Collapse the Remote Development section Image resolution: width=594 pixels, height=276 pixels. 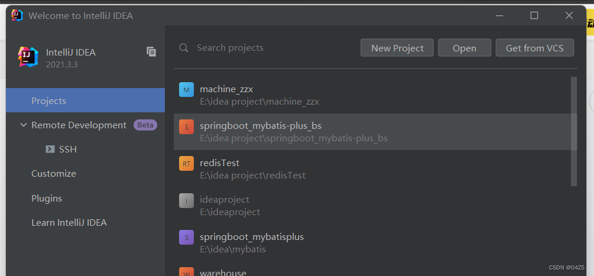(x=24, y=125)
